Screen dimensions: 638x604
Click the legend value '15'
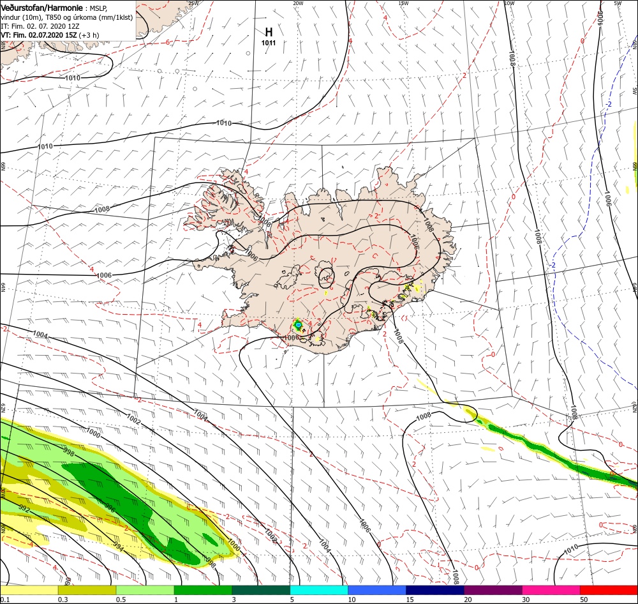(410, 600)
